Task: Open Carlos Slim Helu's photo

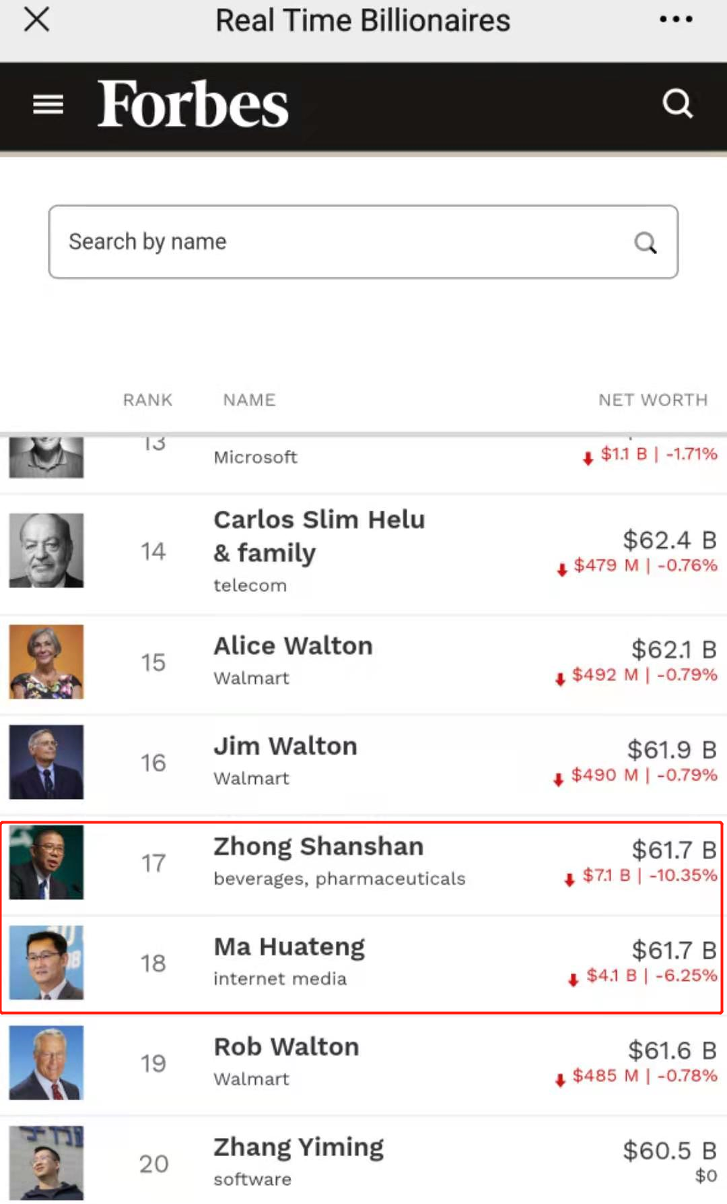Action: [46, 550]
